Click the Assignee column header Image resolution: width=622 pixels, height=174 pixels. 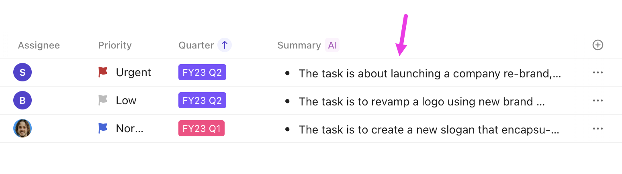click(39, 45)
